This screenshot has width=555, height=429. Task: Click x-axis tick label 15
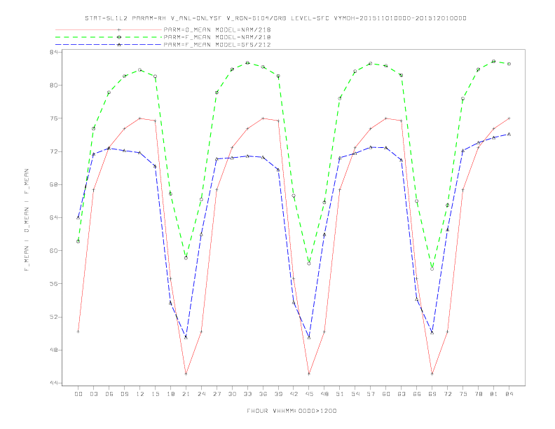[x=155, y=394]
